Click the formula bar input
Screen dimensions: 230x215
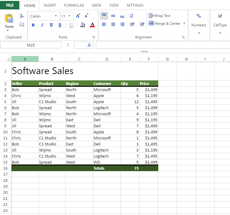[x=163, y=45]
